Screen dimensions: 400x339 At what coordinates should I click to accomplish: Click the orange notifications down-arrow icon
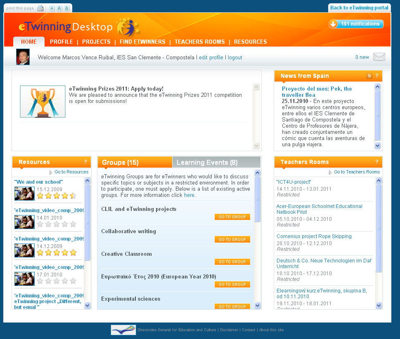tap(333, 24)
